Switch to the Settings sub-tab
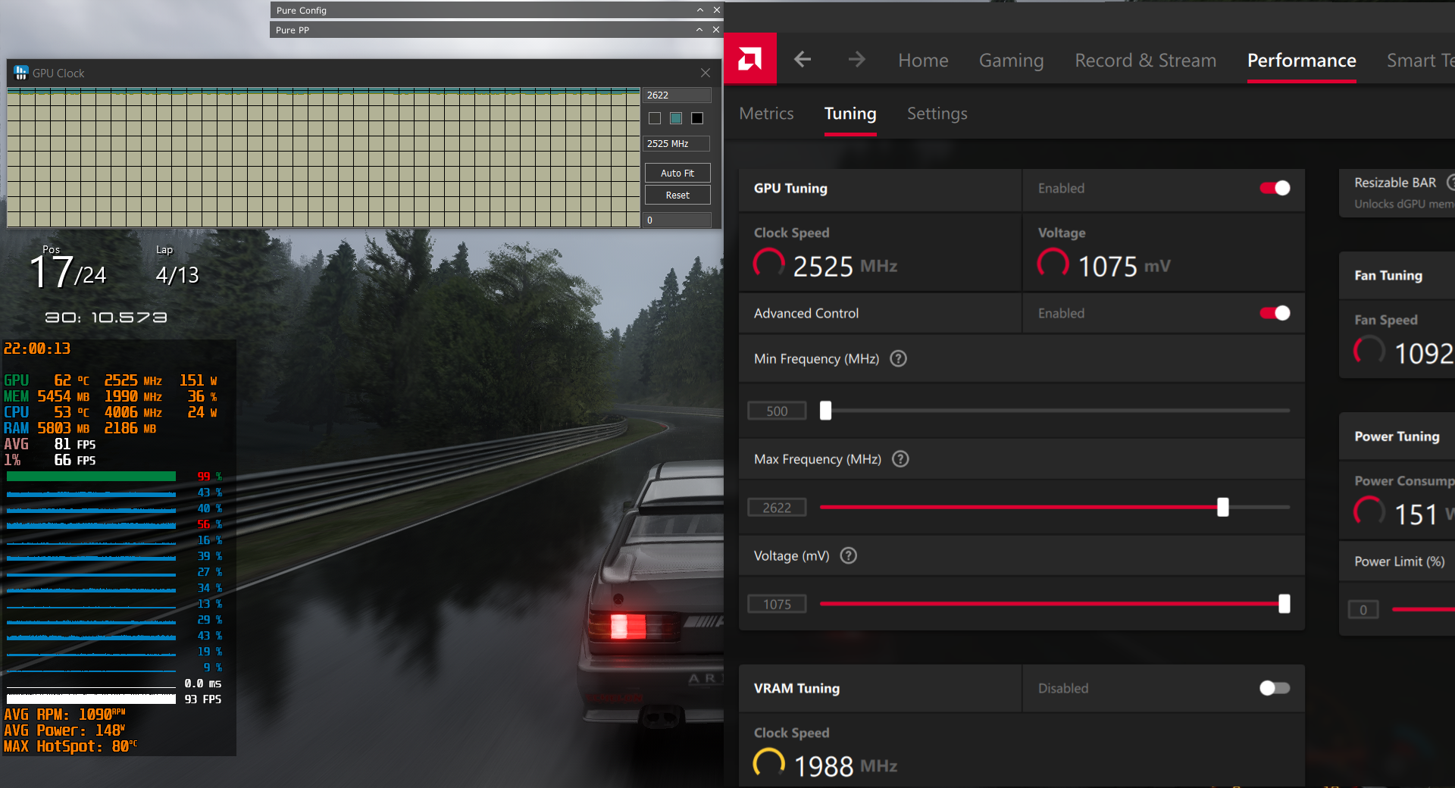Screen dimensions: 1455x788 tap(937, 114)
